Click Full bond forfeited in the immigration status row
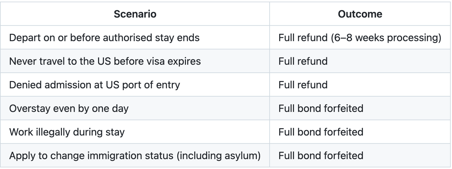 pos(321,155)
